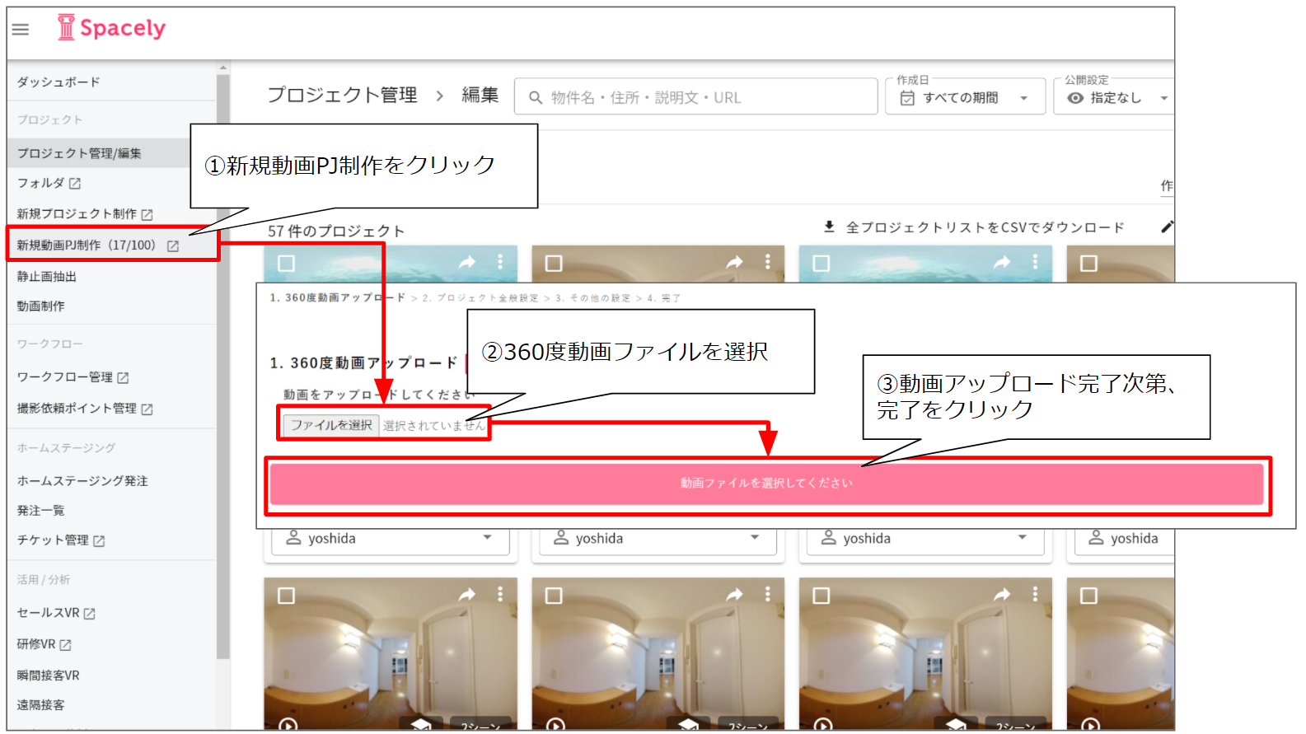Click the ファイルを選択 file chooser button
Image resolution: width=1306 pixels, height=734 pixels.
coord(331,425)
